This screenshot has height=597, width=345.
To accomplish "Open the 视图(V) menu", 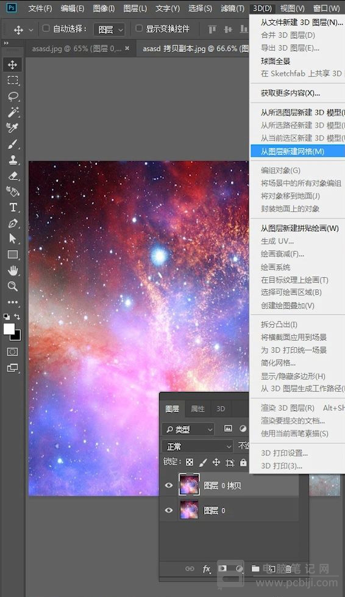I will (x=292, y=8).
